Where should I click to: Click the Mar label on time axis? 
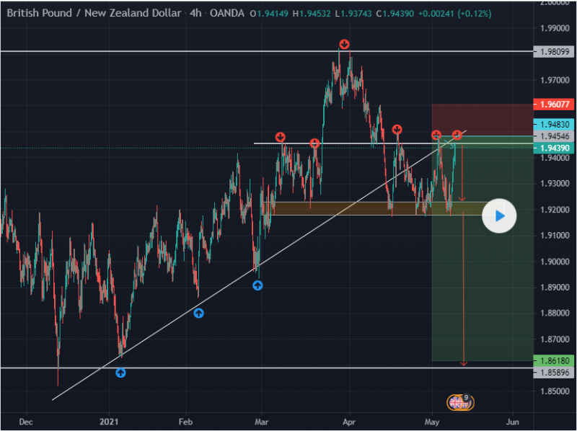coord(262,421)
